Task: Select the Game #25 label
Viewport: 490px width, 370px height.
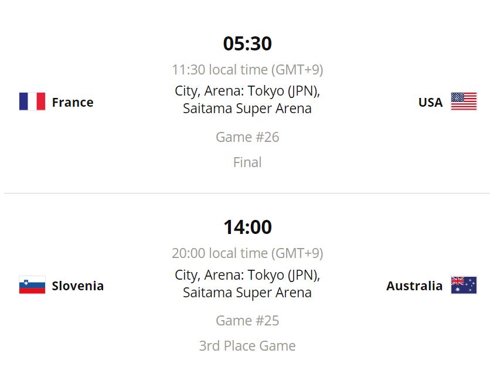Action: (247, 321)
